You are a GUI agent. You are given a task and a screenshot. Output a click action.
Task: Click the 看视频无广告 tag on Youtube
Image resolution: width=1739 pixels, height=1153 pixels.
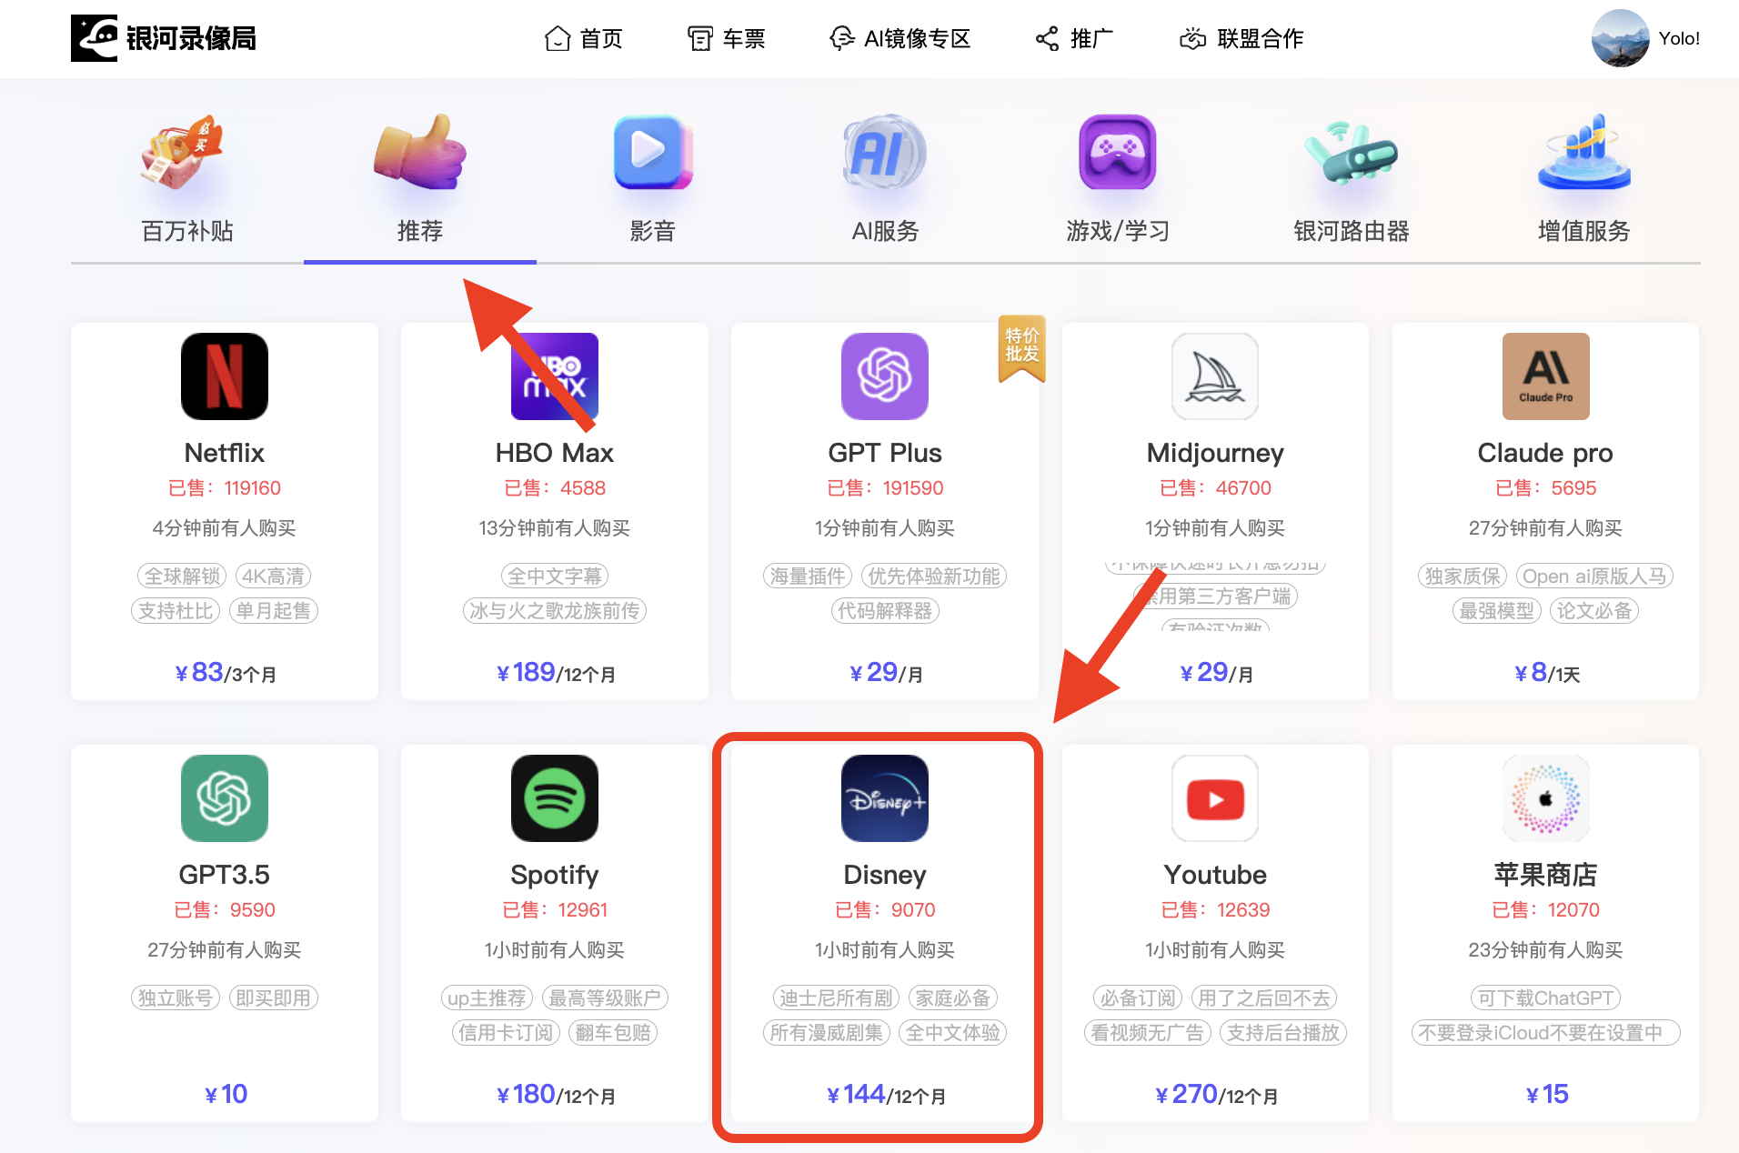coord(1148,1033)
